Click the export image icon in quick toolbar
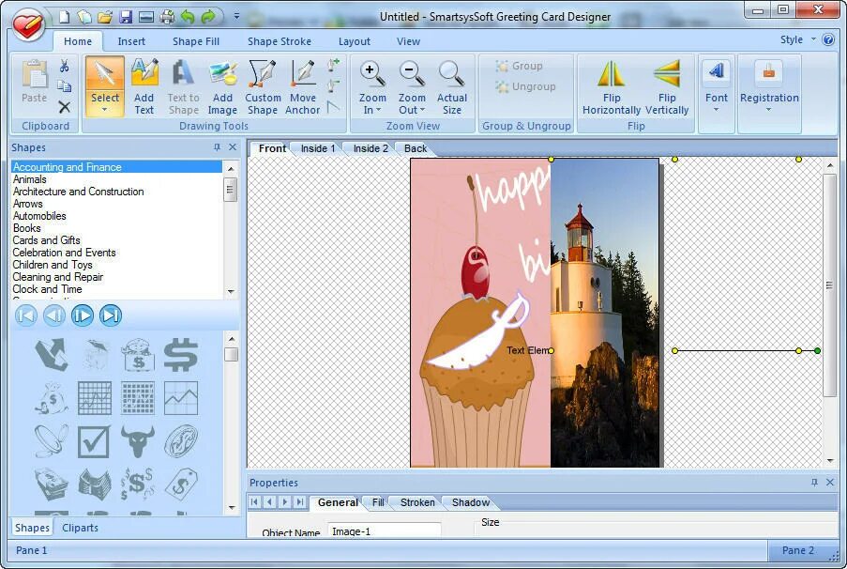 pyautogui.click(x=146, y=17)
